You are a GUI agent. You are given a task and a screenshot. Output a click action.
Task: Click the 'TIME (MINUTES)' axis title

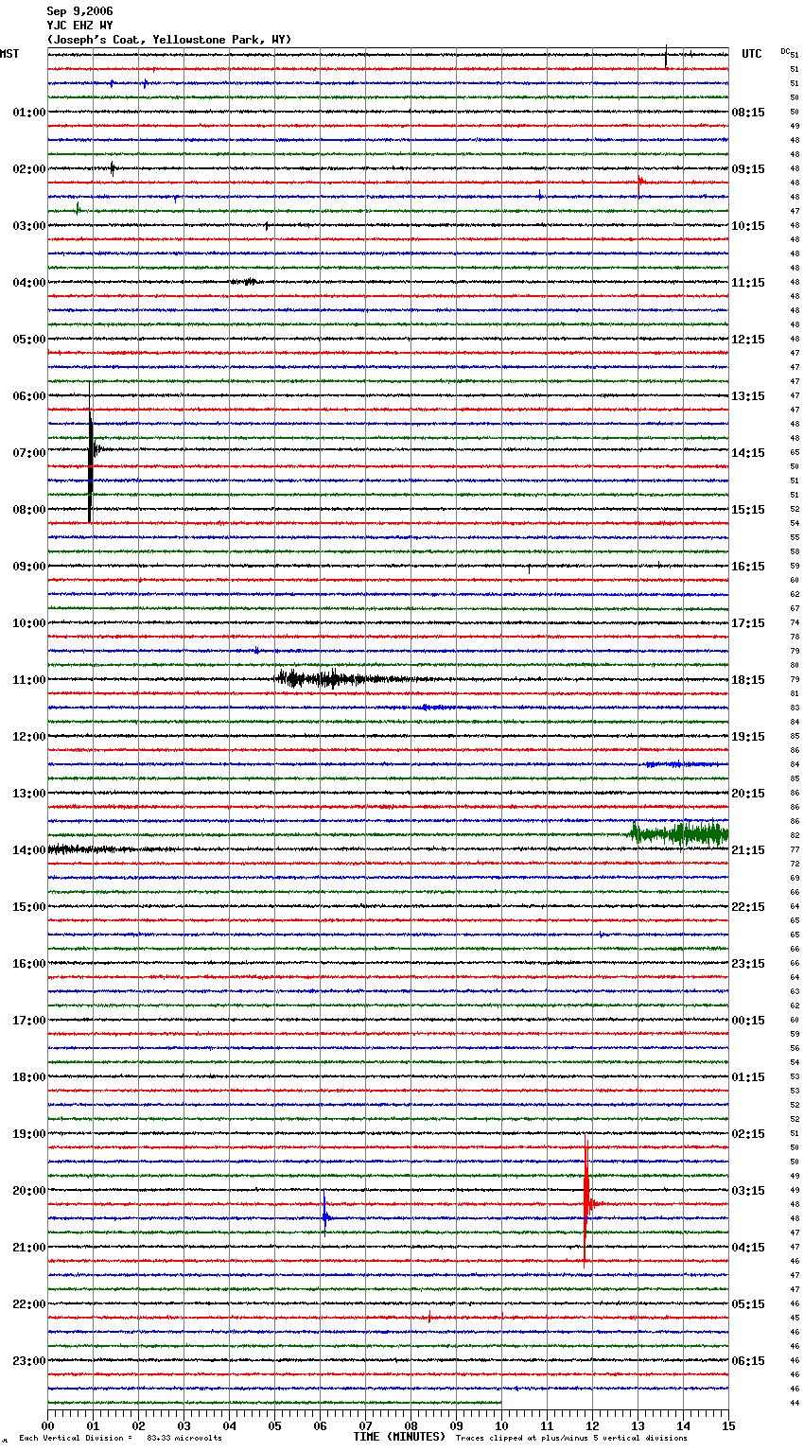399,1437
